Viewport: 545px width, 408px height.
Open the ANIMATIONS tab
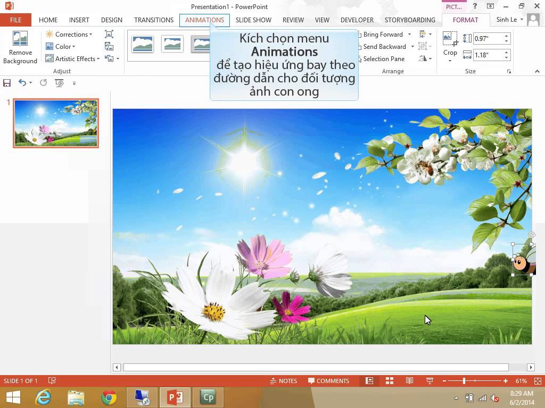point(204,20)
